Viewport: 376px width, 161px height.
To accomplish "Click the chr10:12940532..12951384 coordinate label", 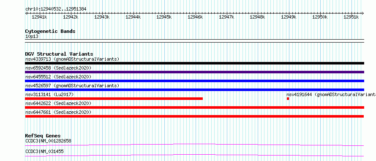I will [x=56, y=9].
